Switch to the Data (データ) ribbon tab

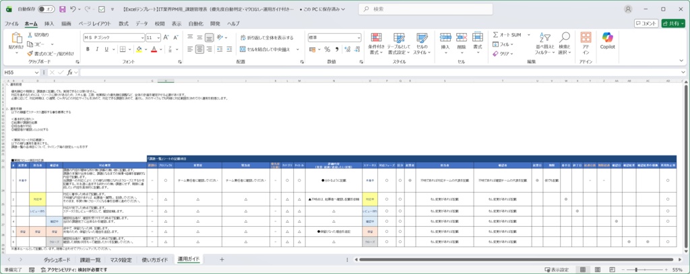(142, 24)
